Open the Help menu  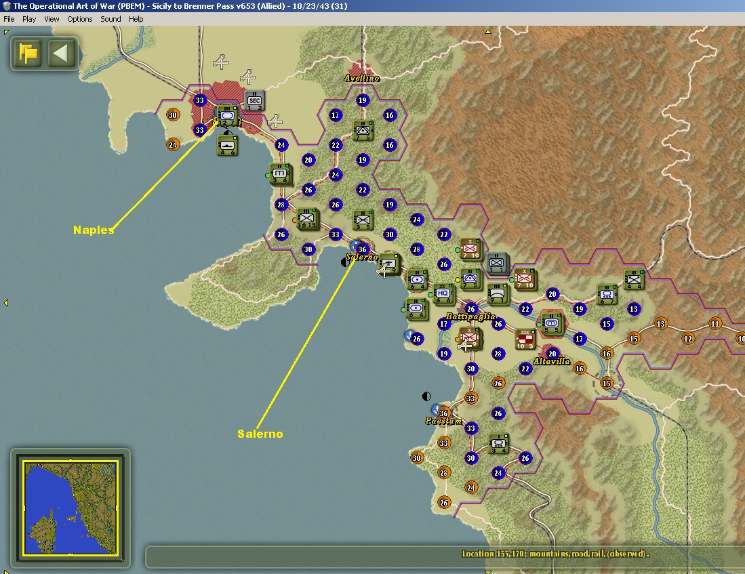tap(136, 19)
